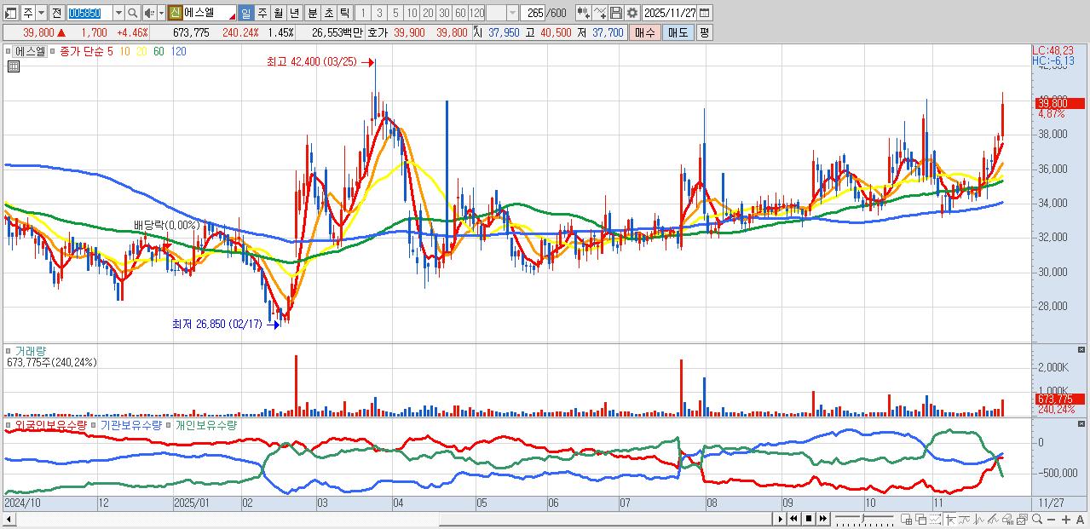Select the 120 interval button
The width and height of the screenshot is (1090, 529).
pyautogui.click(x=476, y=13)
